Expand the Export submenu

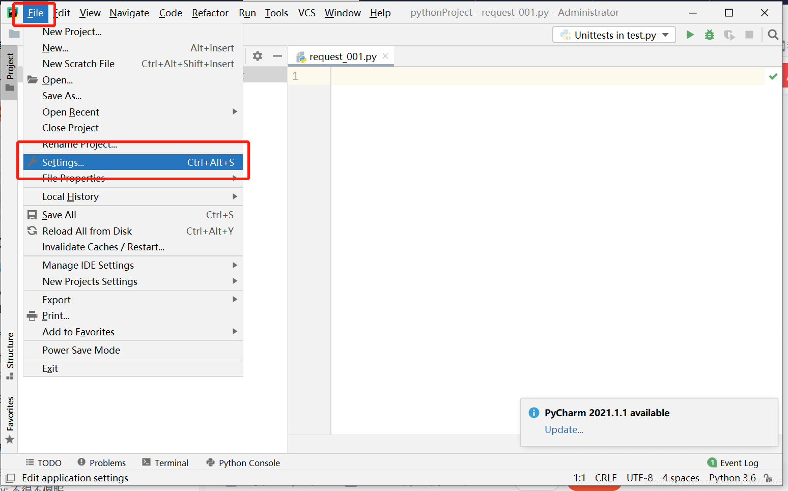133,300
